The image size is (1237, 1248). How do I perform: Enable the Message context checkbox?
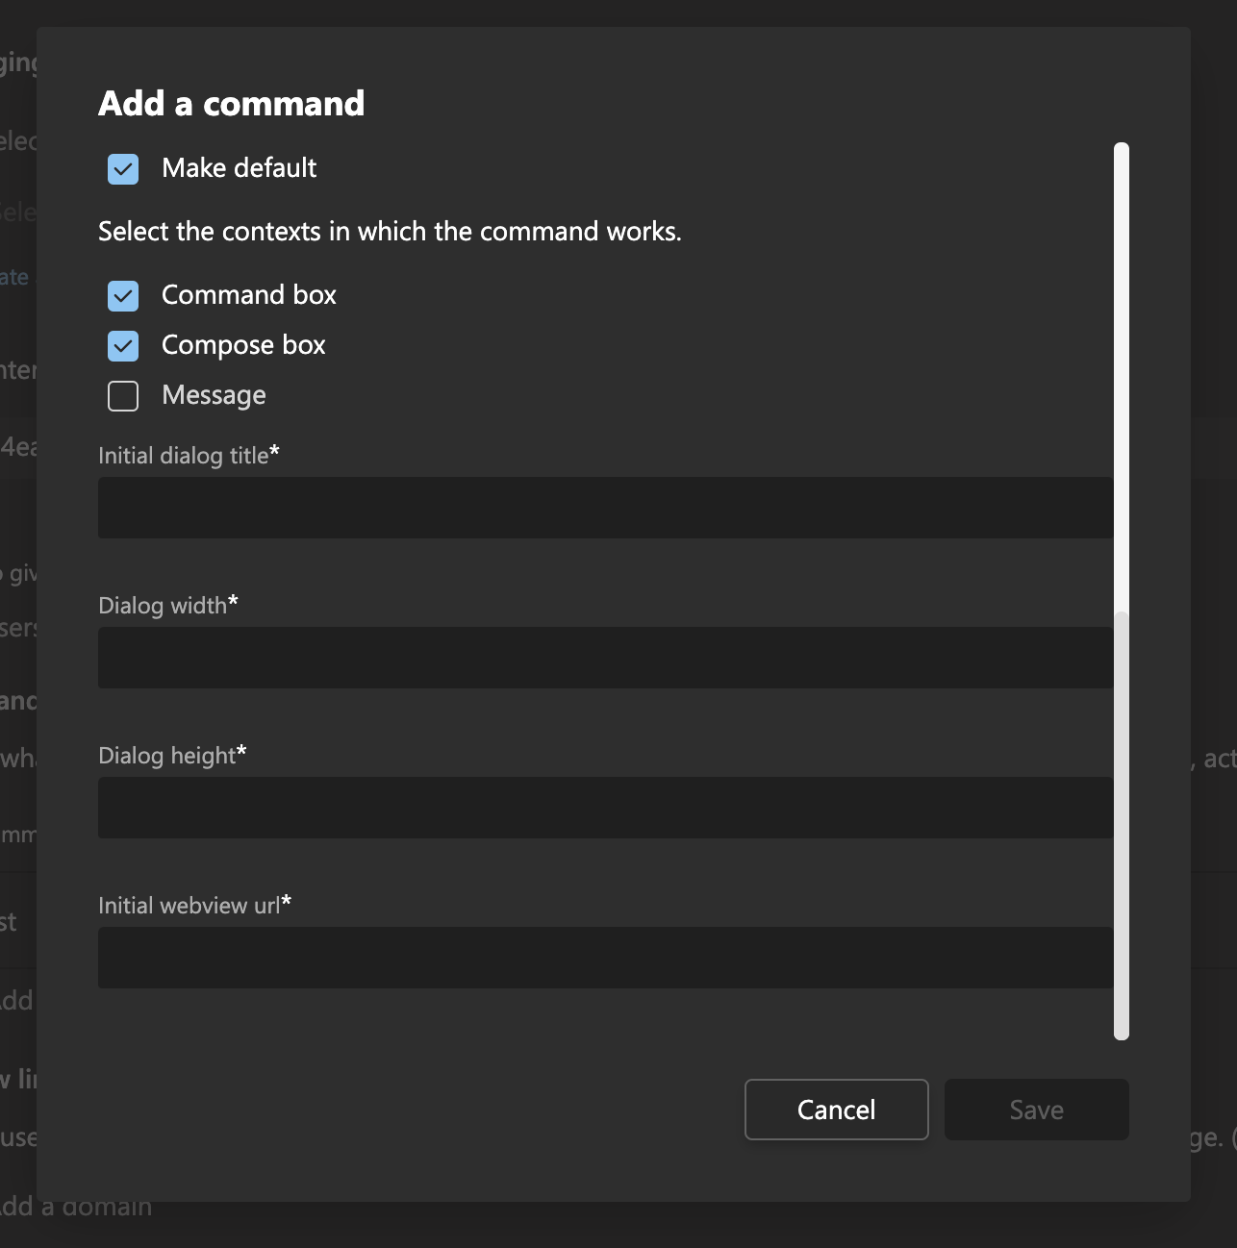pos(123,396)
